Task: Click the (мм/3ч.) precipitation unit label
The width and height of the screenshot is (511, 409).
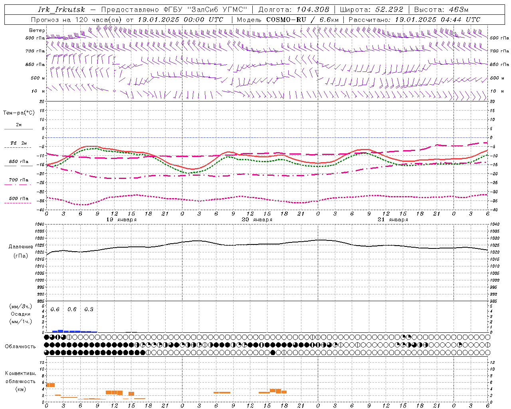Action: click(21, 306)
